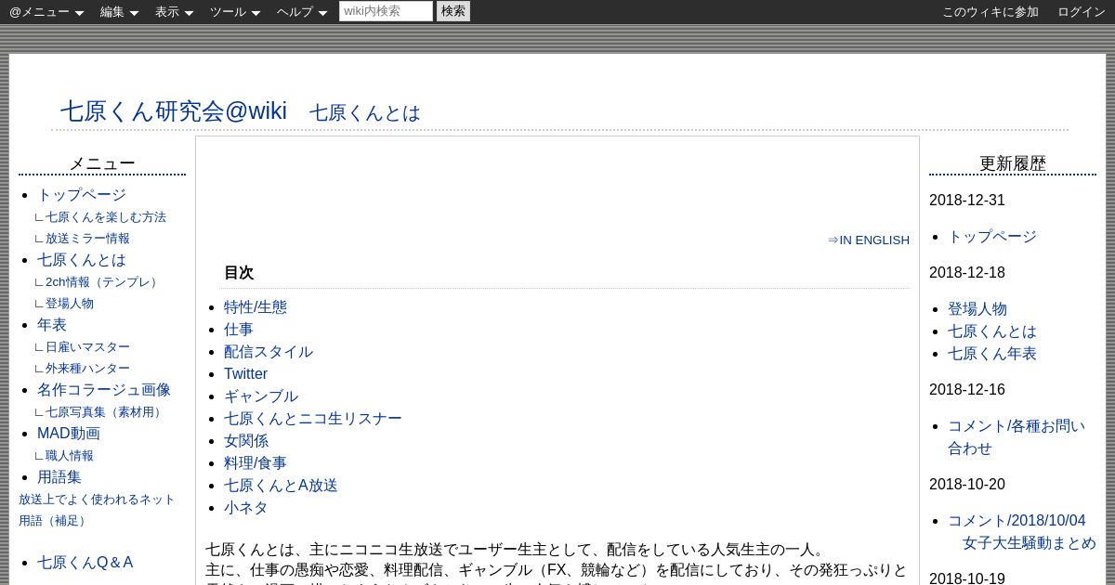Open 七原くん年表 in update history
Screen dimensions: 1115x585
992,354
